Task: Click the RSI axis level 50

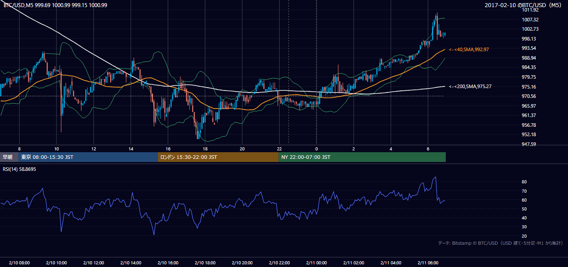Action: tap(524, 209)
